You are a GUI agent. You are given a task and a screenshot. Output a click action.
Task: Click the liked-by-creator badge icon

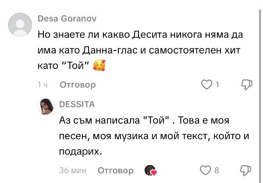(x=150, y=170)
